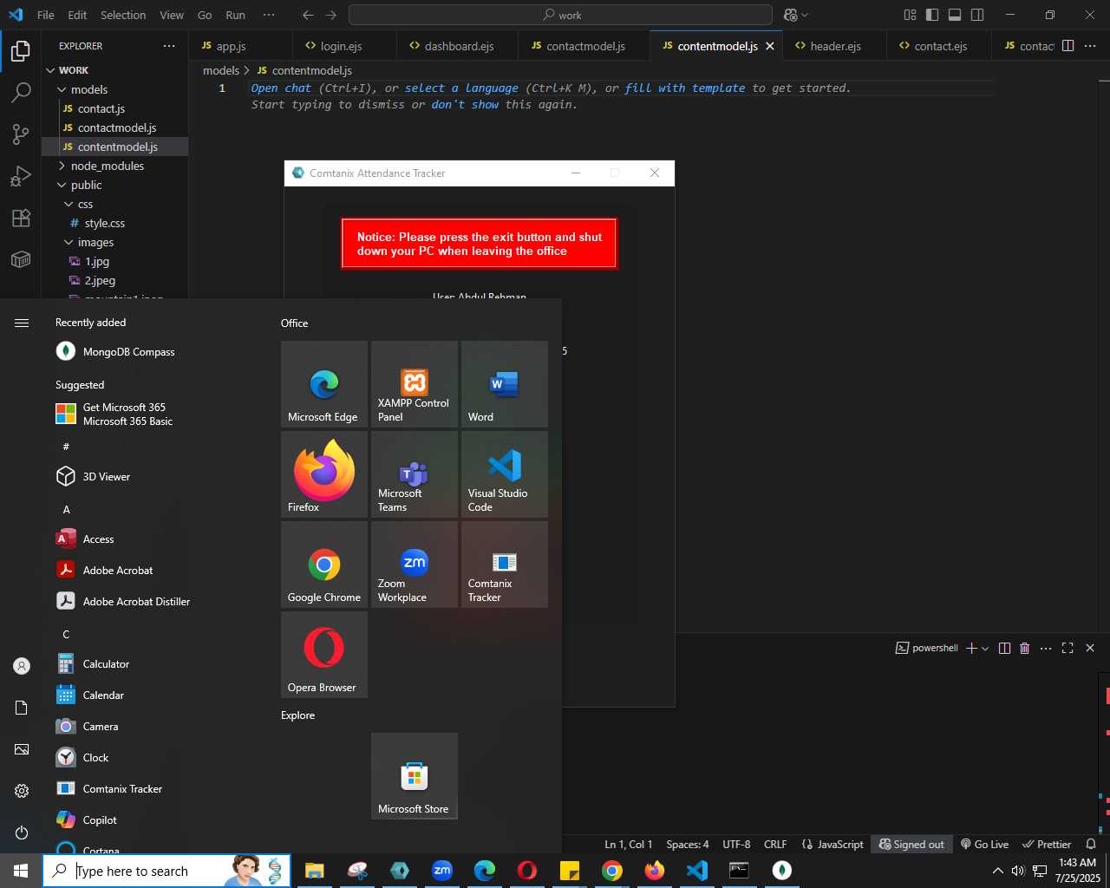This screenshot has height=888, width=1110.
Task: Open the Microsoft Teams tile
Action: pyautogui.click(x=415, y=474)
